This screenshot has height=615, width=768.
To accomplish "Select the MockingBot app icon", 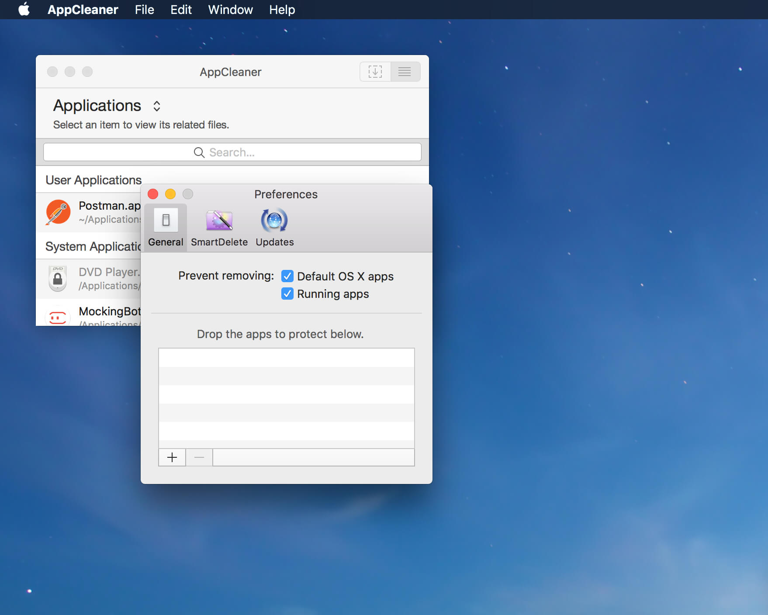I will pyautogui.click(x=58, y=316).
